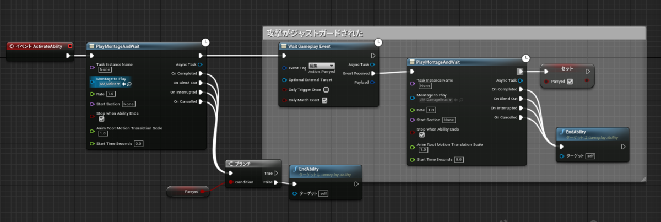Click Anim Root Motion Scale field on AM_Melee node
Viewport: 661px width, 222px height.
point(103,133)
